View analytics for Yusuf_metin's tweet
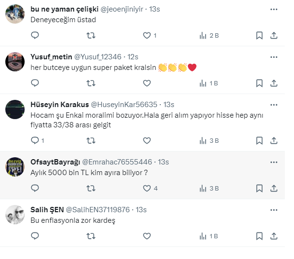 [x=209, y=83]
